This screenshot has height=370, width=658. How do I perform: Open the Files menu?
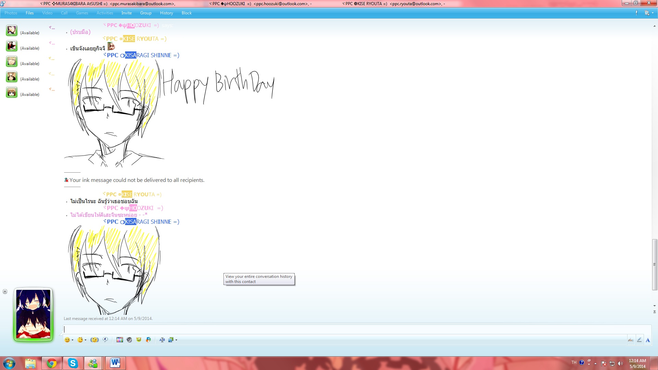[x=29, y=13]
